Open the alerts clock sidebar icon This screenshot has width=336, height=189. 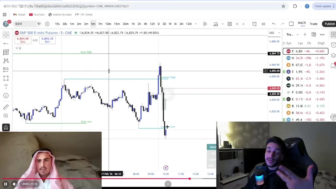[x=333, y=45]
